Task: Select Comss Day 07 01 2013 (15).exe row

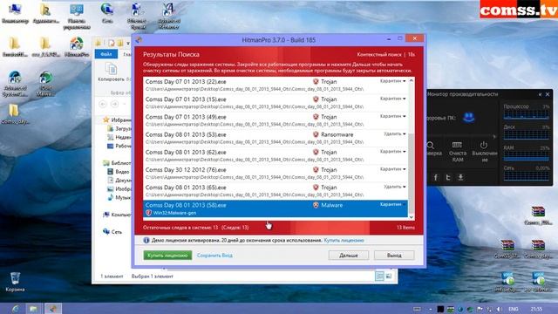Action: click(x=276, y=103)
